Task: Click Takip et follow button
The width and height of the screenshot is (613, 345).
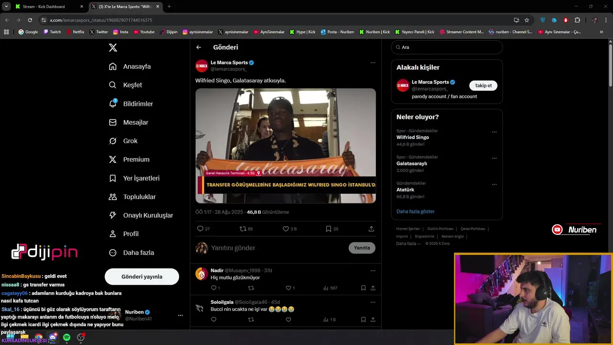Action: (x=483, y=86)
